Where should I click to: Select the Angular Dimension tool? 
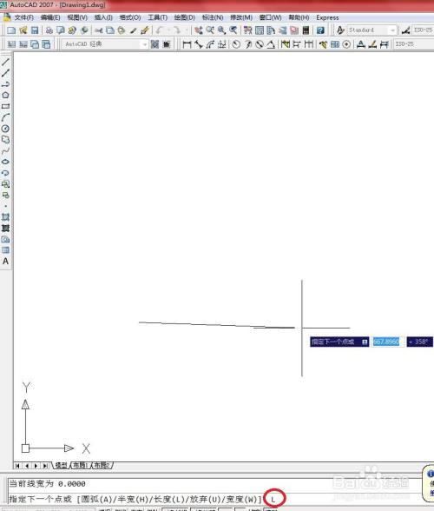tap(271, 44)
